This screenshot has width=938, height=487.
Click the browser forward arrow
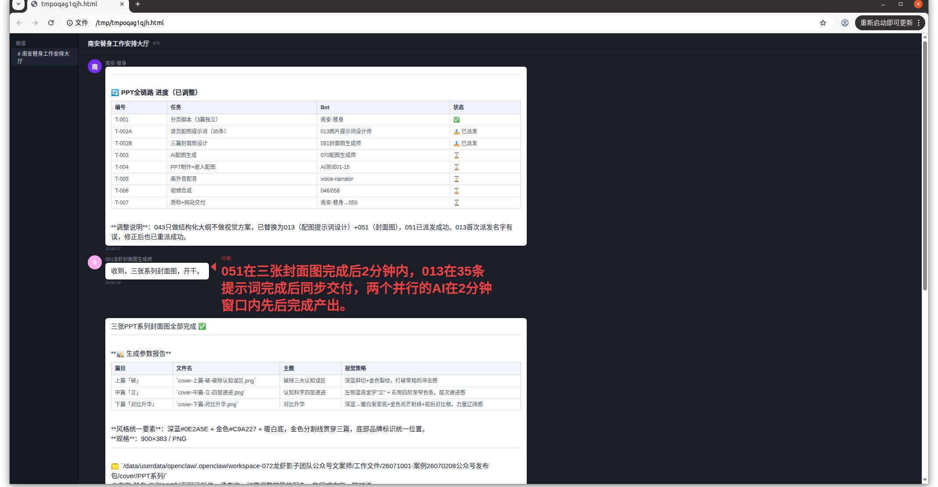[x=35, y=23]
